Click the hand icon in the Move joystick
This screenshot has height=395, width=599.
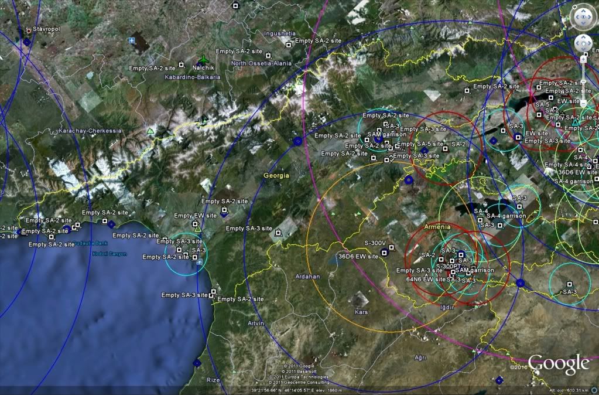pyautogui.click(x=583, y=43)
